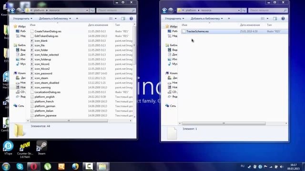The width and height of the screenshot is (305, 171).
Task: Open Упорядочить menu in left window
Action: [22, 19]
